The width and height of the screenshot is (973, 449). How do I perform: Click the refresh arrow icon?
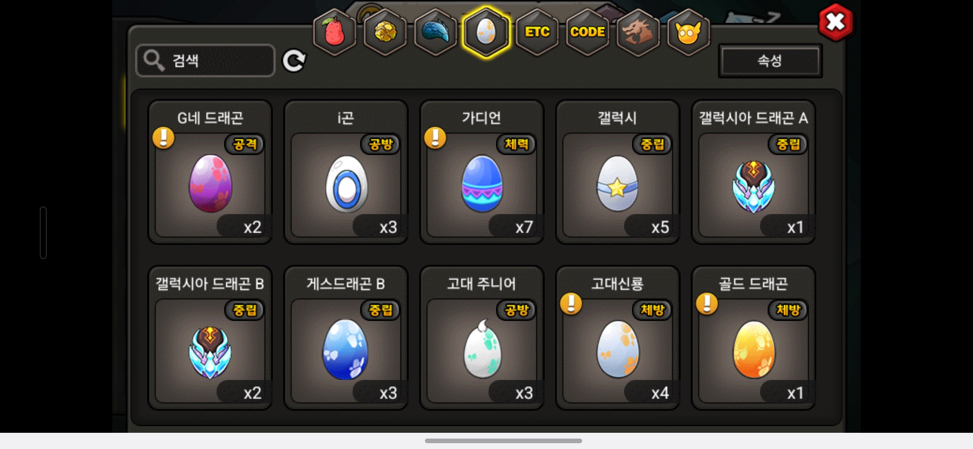pyautogui.click(x=294, y=61)
